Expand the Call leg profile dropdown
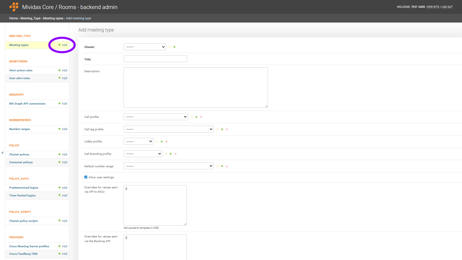Image resolution: width=462 pixels, height=260 pixels. (x=168, y=129)
